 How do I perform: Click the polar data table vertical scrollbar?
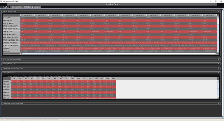[x=218, y=89]
